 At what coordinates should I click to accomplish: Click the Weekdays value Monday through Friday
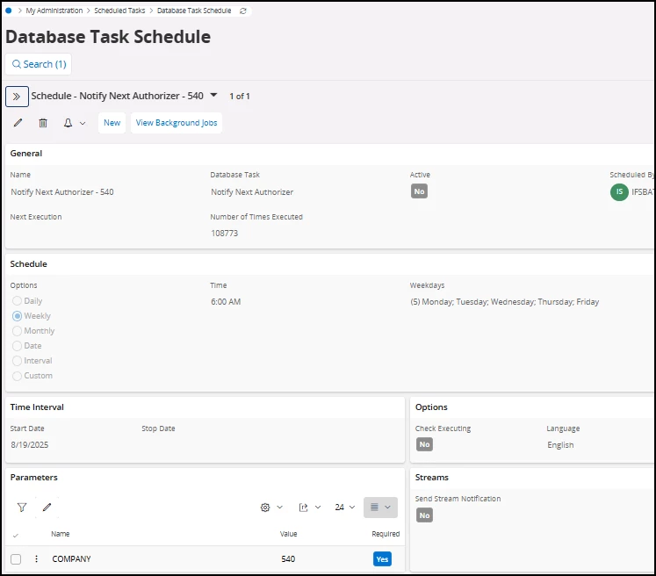tap(504, 301)
